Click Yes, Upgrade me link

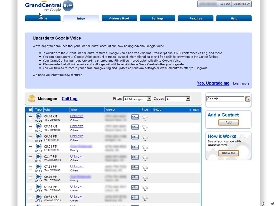tap(213, 83)
